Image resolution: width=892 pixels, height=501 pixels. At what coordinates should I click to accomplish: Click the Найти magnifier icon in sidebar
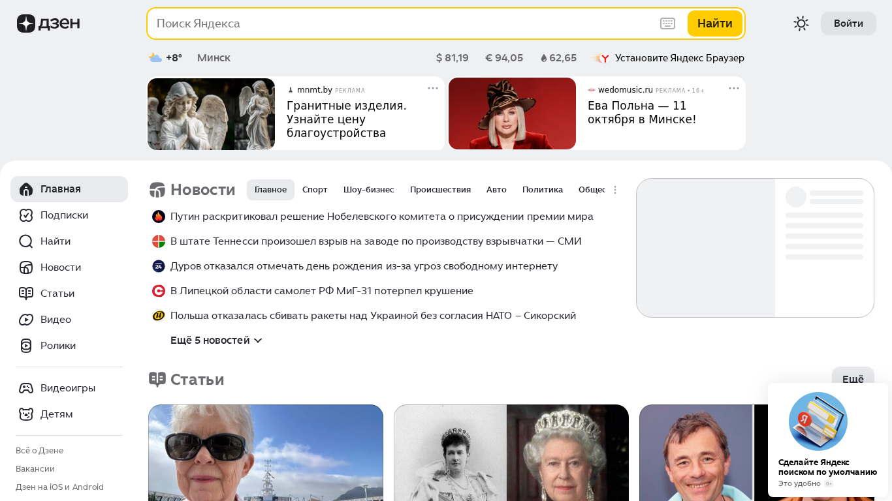(x=26, y=241)
